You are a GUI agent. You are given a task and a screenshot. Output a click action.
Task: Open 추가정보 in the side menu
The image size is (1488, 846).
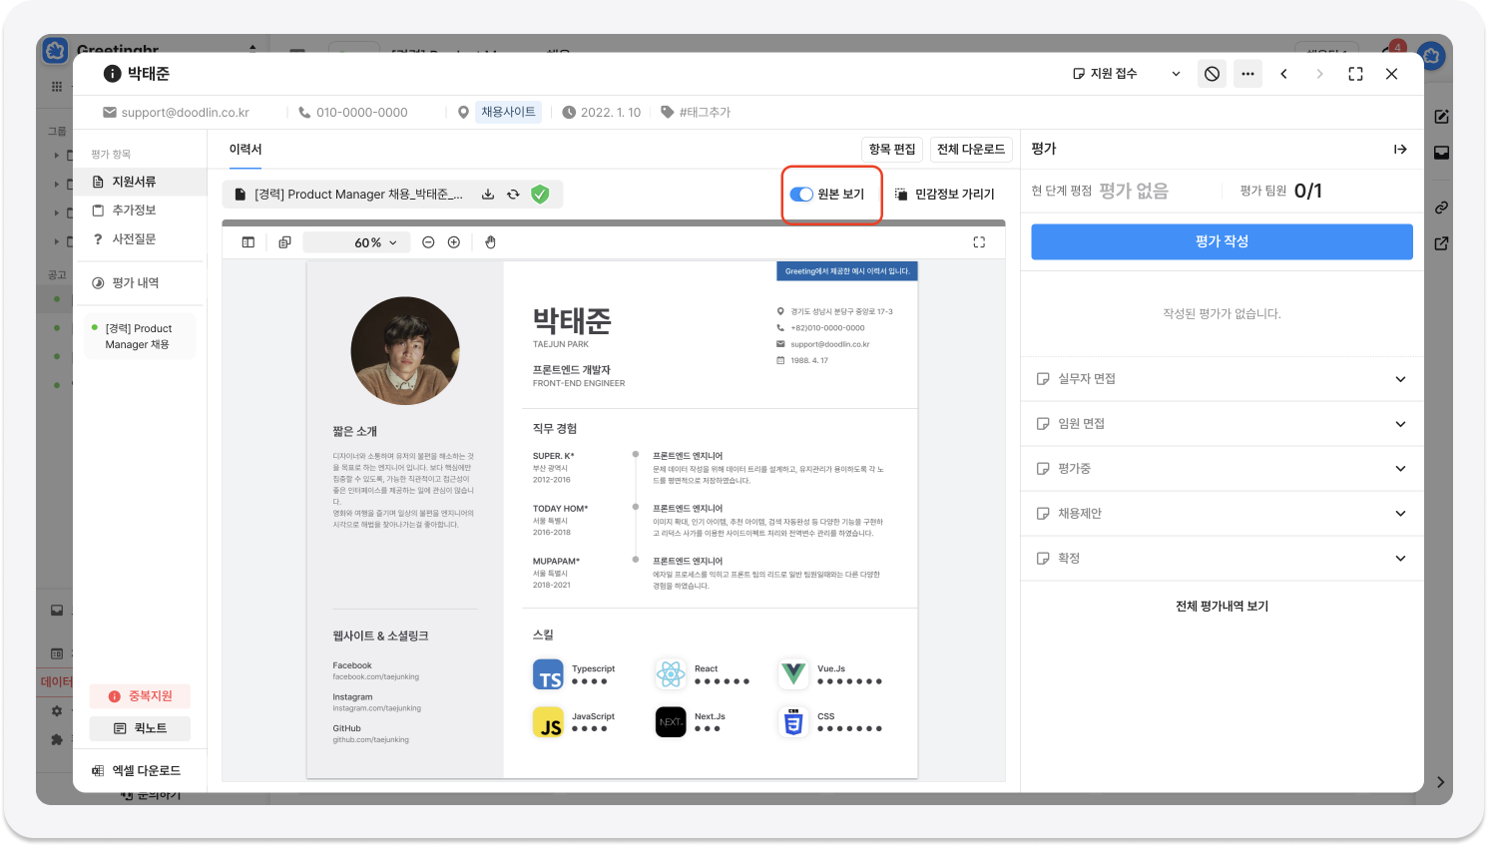[x=140, y=211]
